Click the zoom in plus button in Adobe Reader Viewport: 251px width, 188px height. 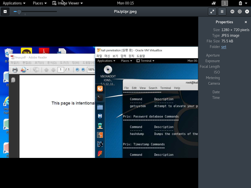pyautogui.click(x=83, y=70)
